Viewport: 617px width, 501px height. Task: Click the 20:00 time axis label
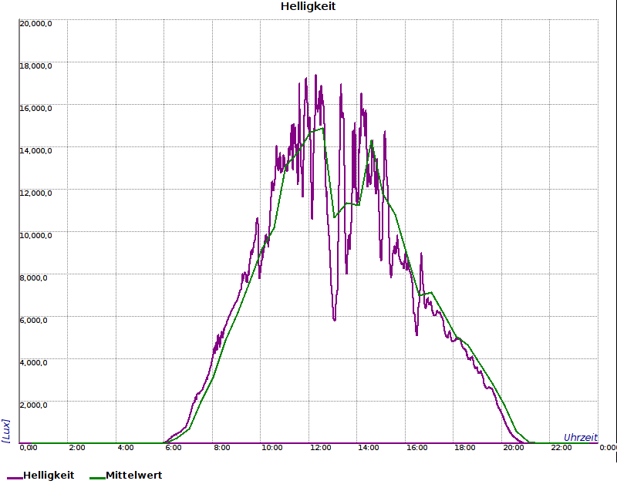point(513,448)
